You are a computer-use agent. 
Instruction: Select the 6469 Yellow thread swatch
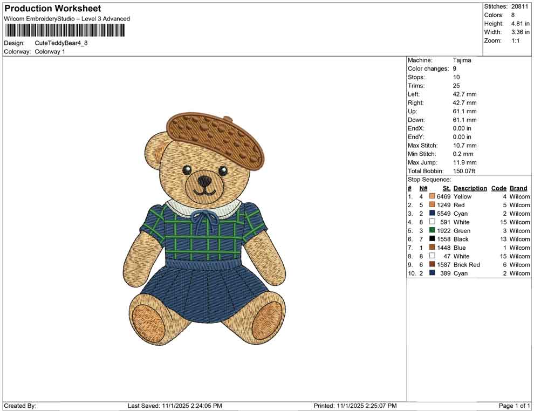coord(432,196)
